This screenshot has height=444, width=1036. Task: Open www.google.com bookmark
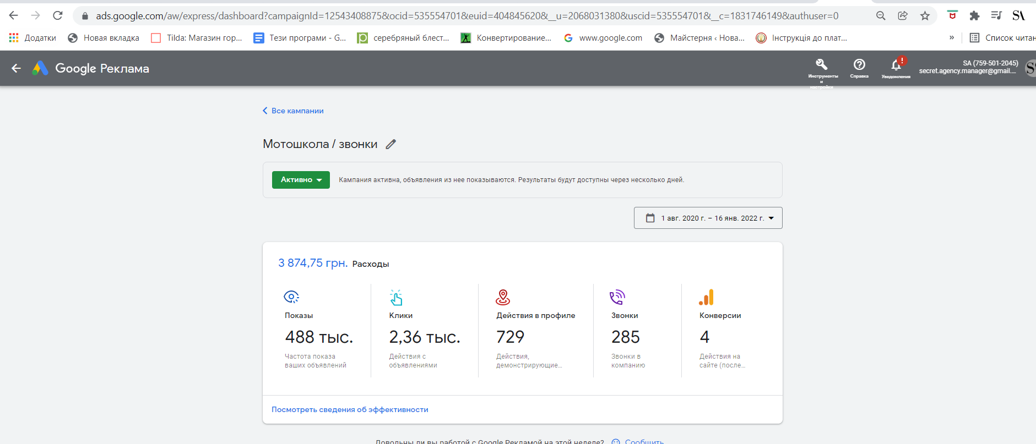pos(603,38)
